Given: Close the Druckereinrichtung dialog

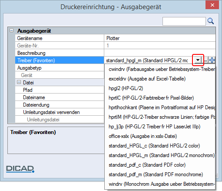Looking at the screenshot, I should point(212,5).
